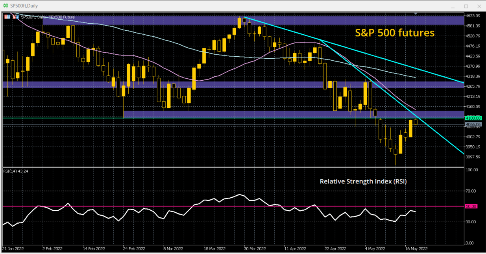Click the 22 Apr 2022 date label
Viewport: 486px width, 254px height.
[x=335, y=249]
